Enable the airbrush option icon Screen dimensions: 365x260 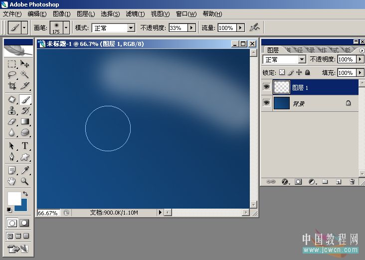click(x=255, y=28)
